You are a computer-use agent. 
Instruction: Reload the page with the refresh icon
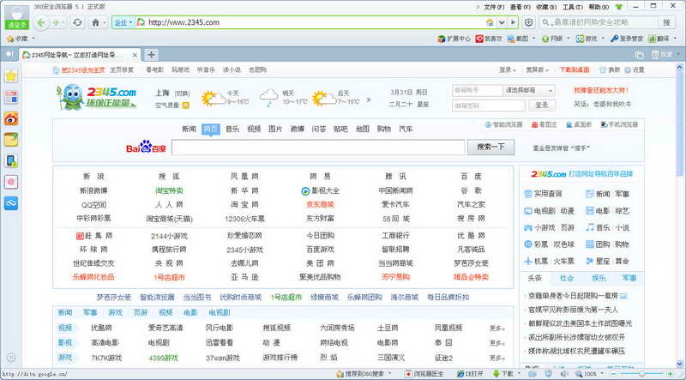[x=77, y=22]
